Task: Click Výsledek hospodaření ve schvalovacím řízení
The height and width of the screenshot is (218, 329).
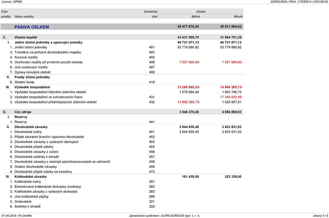Action: pyautogui.click(x=48, y=97)
